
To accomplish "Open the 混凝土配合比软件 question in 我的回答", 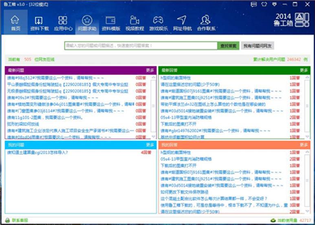I will (214, 199).
